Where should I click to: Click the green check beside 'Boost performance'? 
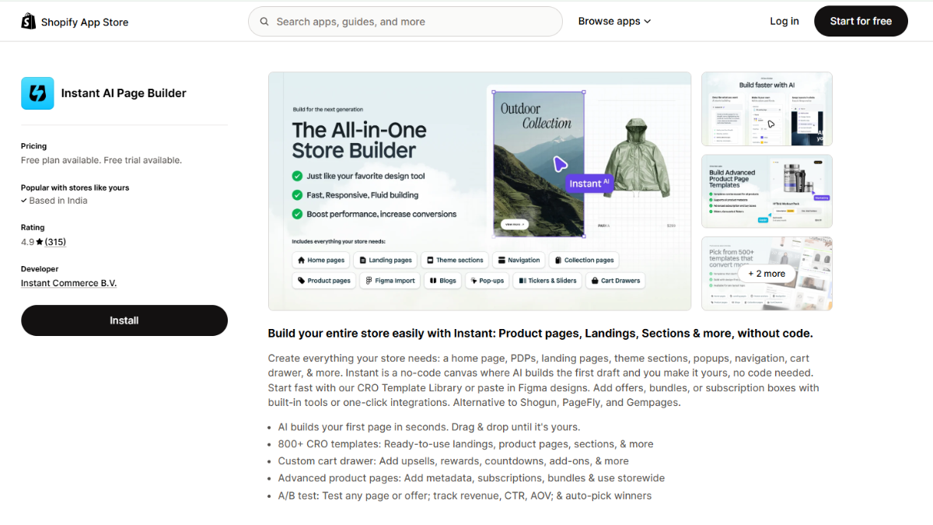(x=297, y=214)
